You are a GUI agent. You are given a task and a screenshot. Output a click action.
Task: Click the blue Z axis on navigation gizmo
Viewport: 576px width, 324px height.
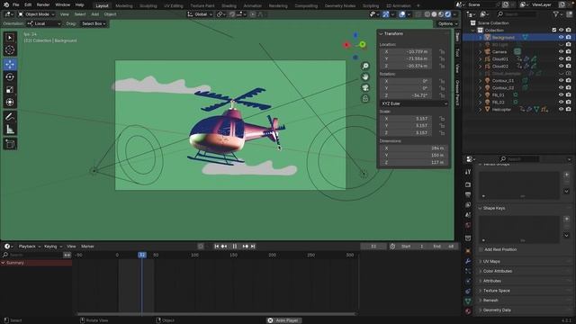coord(355,35)
